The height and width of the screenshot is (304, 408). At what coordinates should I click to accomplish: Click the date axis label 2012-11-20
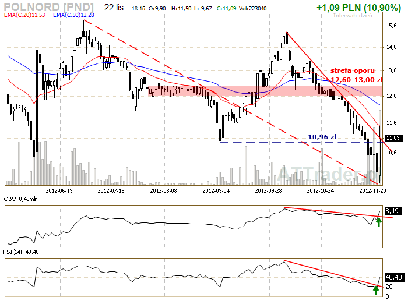[372, 191]
